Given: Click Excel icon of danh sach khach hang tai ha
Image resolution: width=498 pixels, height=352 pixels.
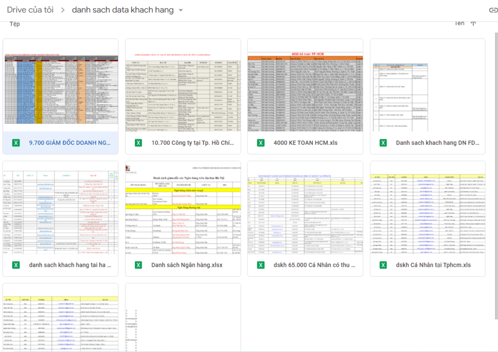Looking at the screenshot, I should point(16,265).
